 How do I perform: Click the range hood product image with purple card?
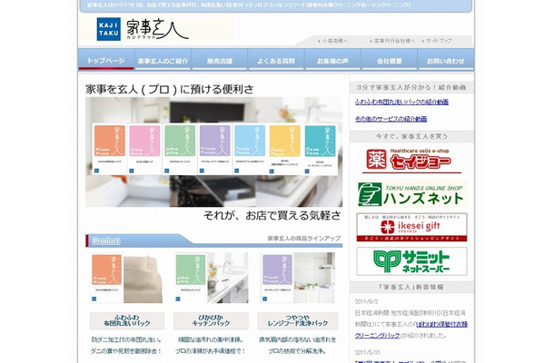click(x=298, y=278)
